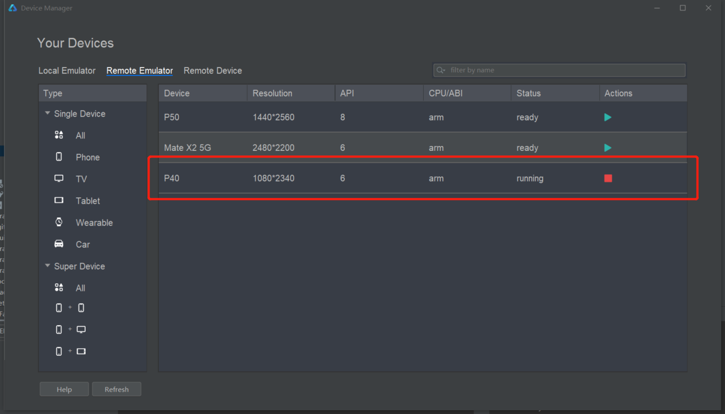The height and width of the screenshot is (414, 725).
Task: Click the Wearable label in Type list
Action: [94, 222]
